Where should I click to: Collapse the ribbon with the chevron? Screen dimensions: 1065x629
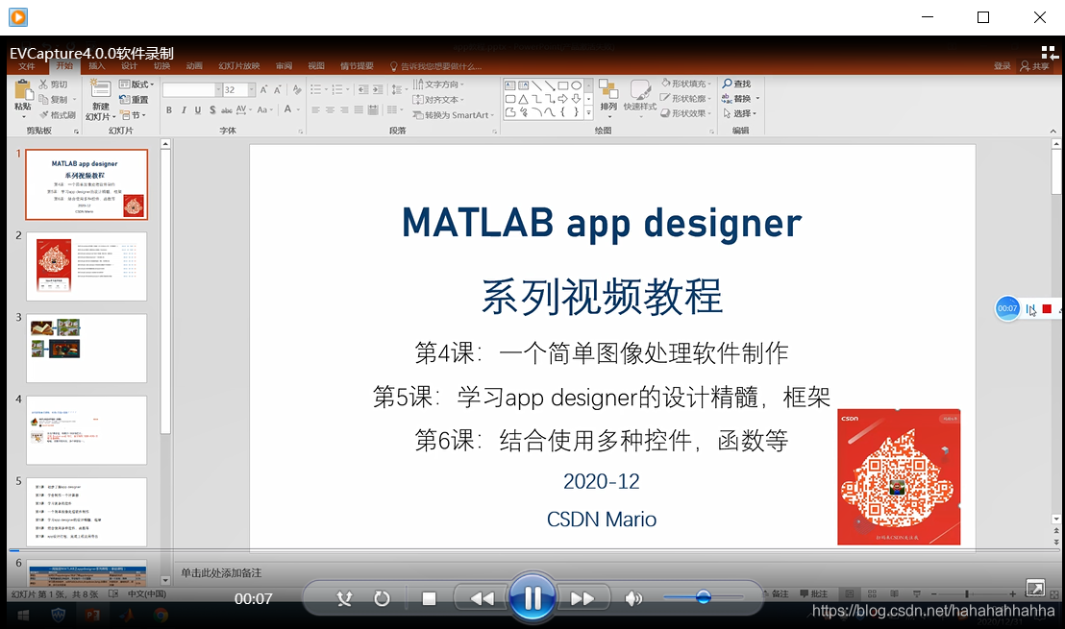click(1053, 131)
